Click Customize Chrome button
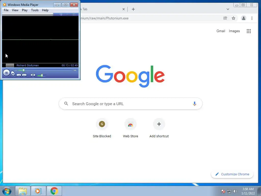 232,174
